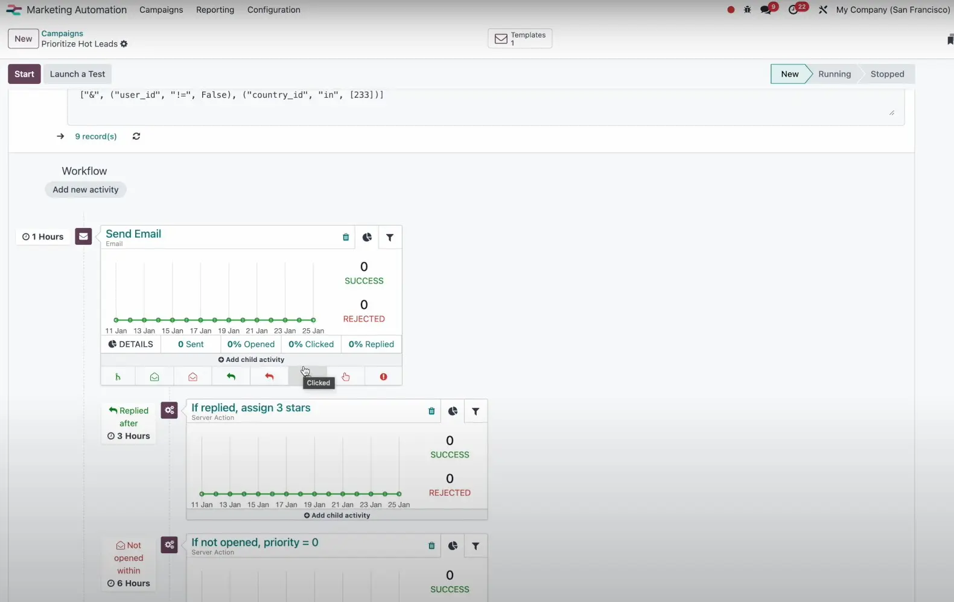Open the My Company (San Francisco) switcher

[893, 10]
